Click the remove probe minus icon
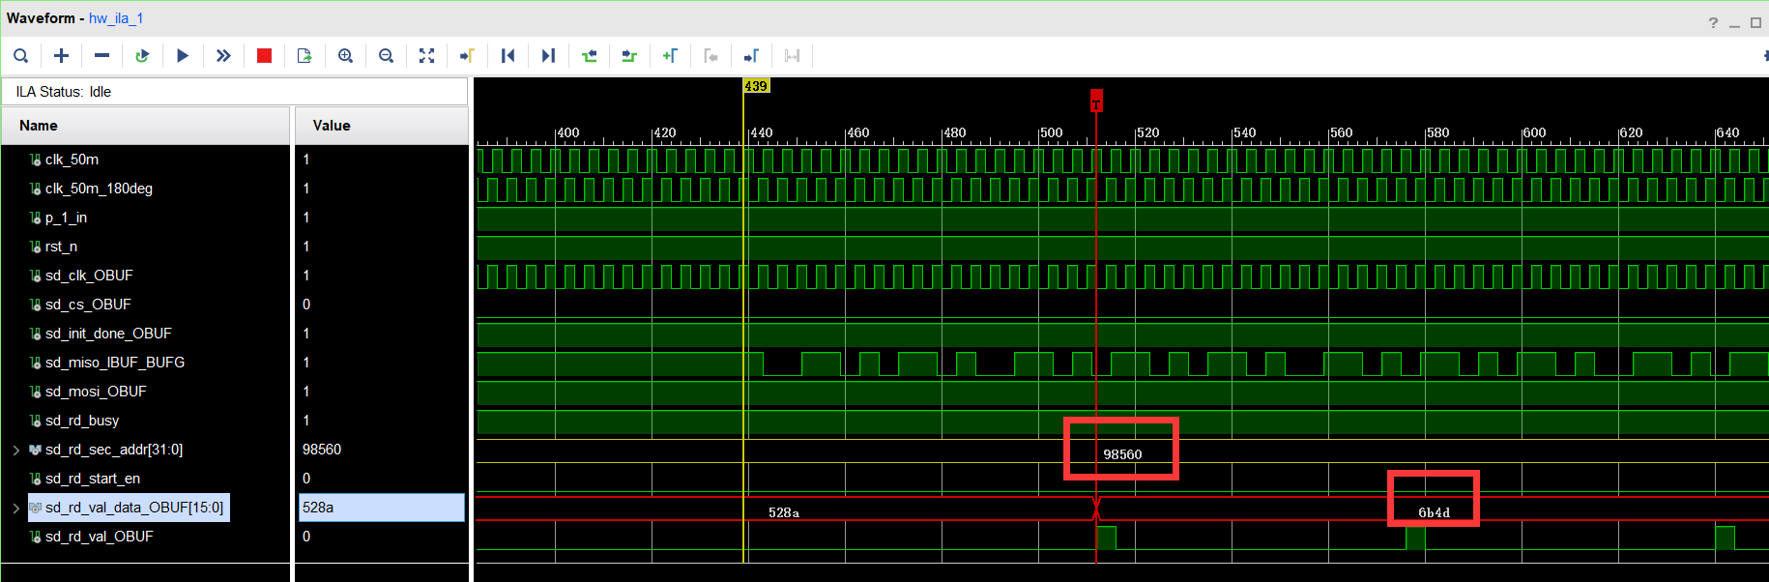Screen dimensions: 1769x582 pyautogui.click(x=101, y=56)
